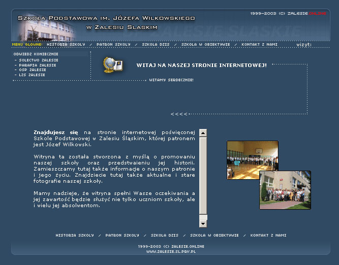Click the Kontakt z Nami footer link
Image resolution: width=339 pixels, height=265 pixels.
268,235
